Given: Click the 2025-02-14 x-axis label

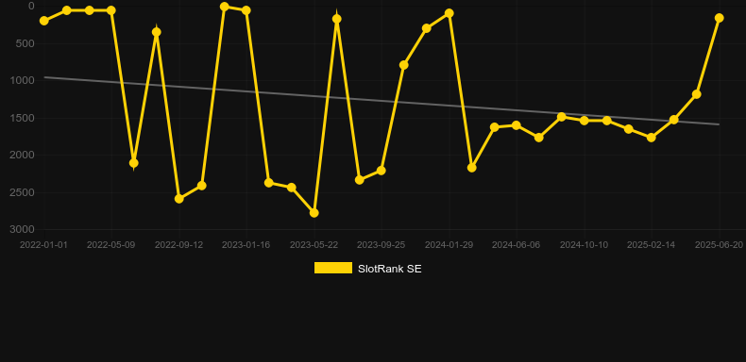Looking at the screenshot, I should (x=651, y=245).
